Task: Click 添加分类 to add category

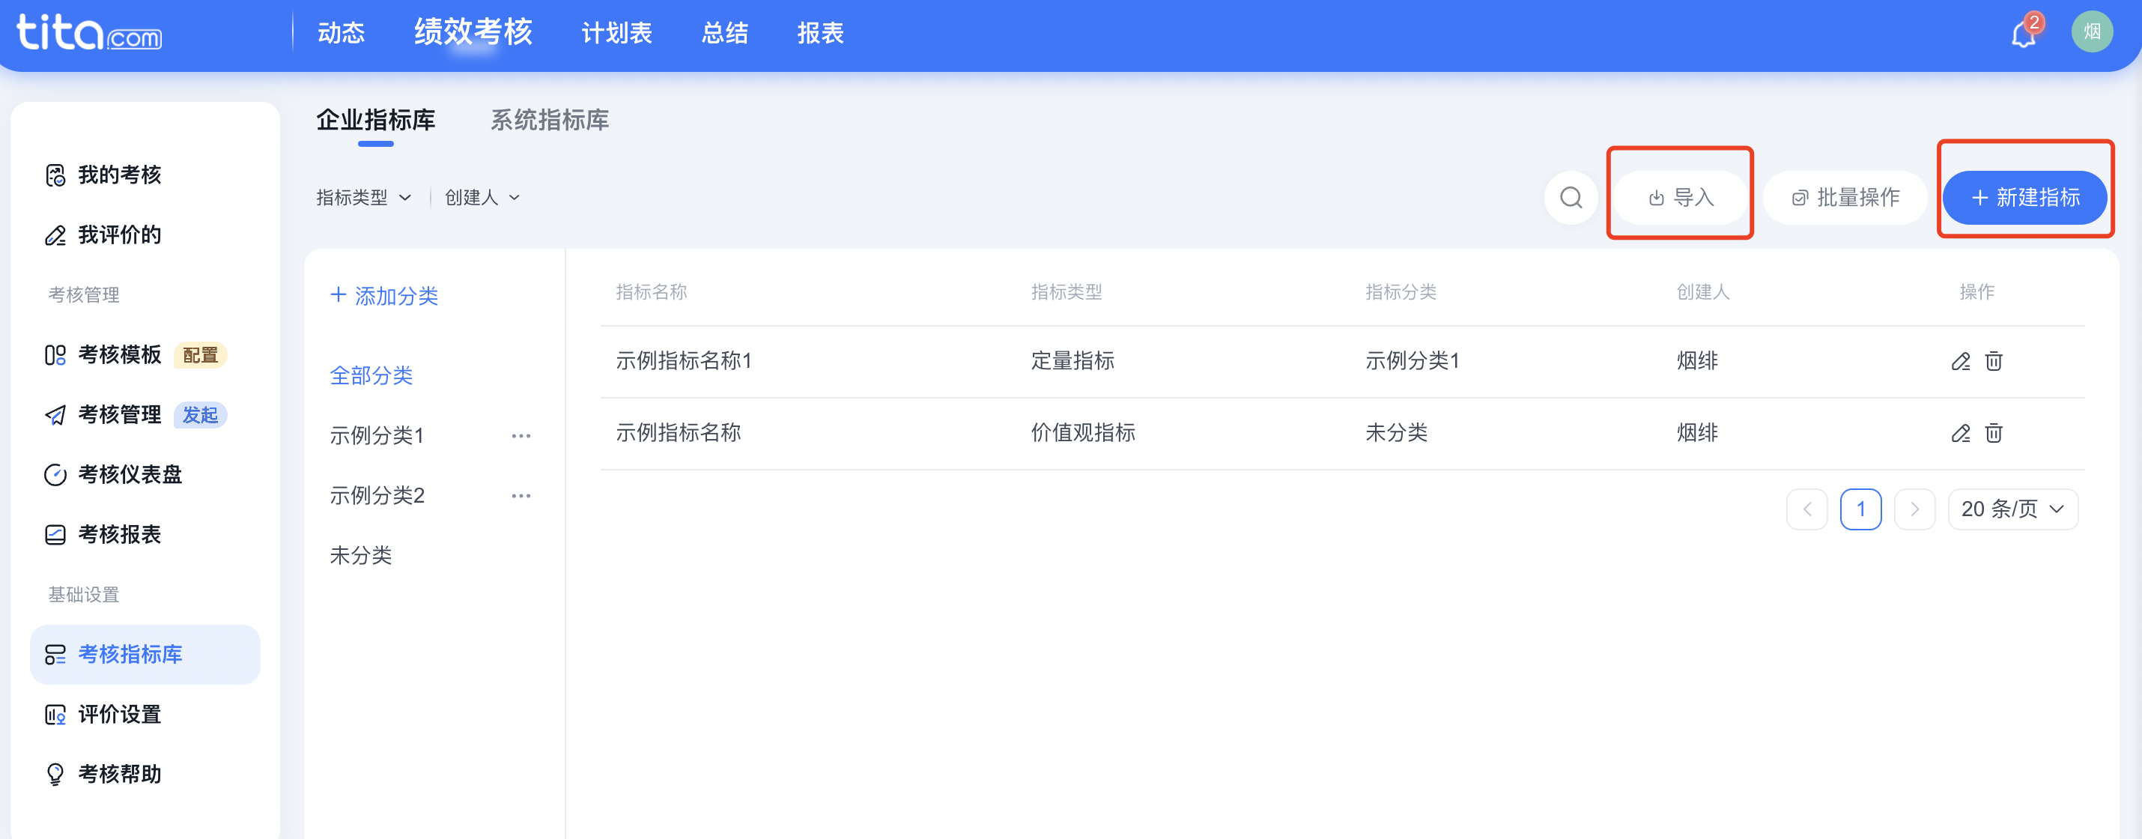Action: 383,296
